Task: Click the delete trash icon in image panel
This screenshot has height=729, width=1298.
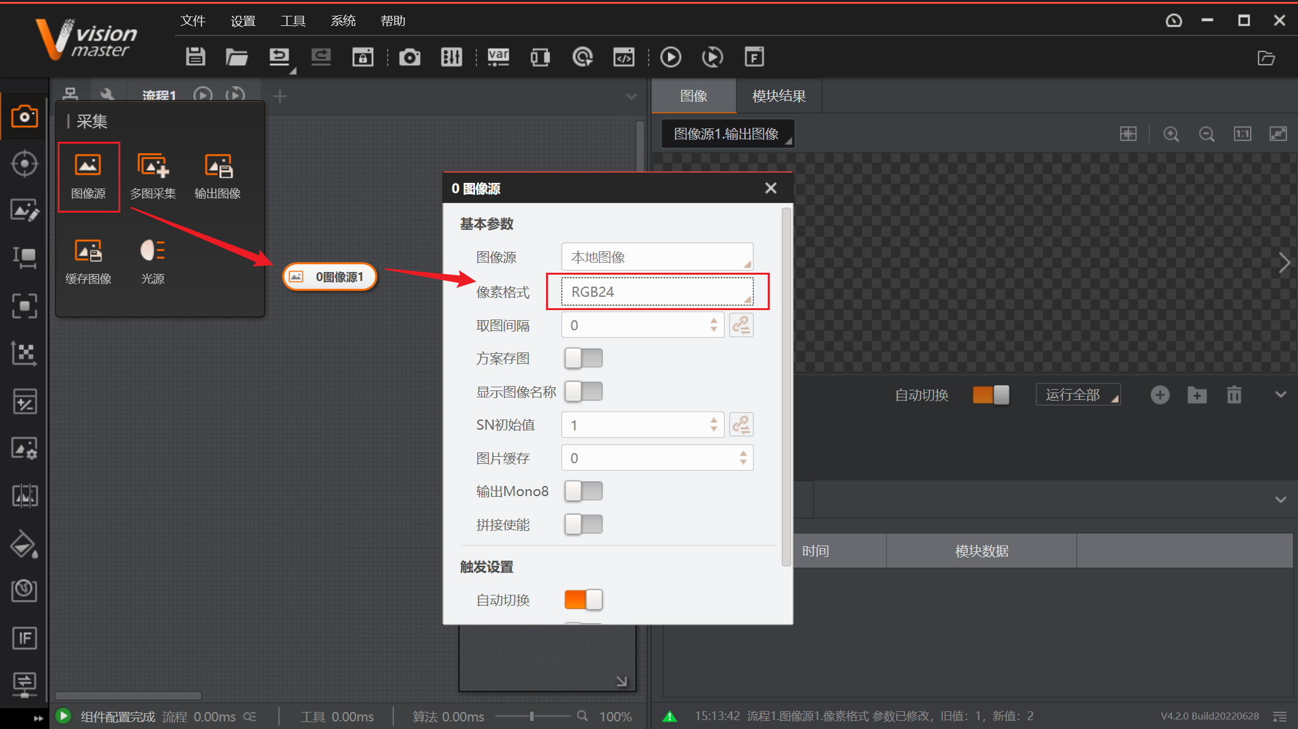Action: pyautogui.click(x=1233, y=395)
